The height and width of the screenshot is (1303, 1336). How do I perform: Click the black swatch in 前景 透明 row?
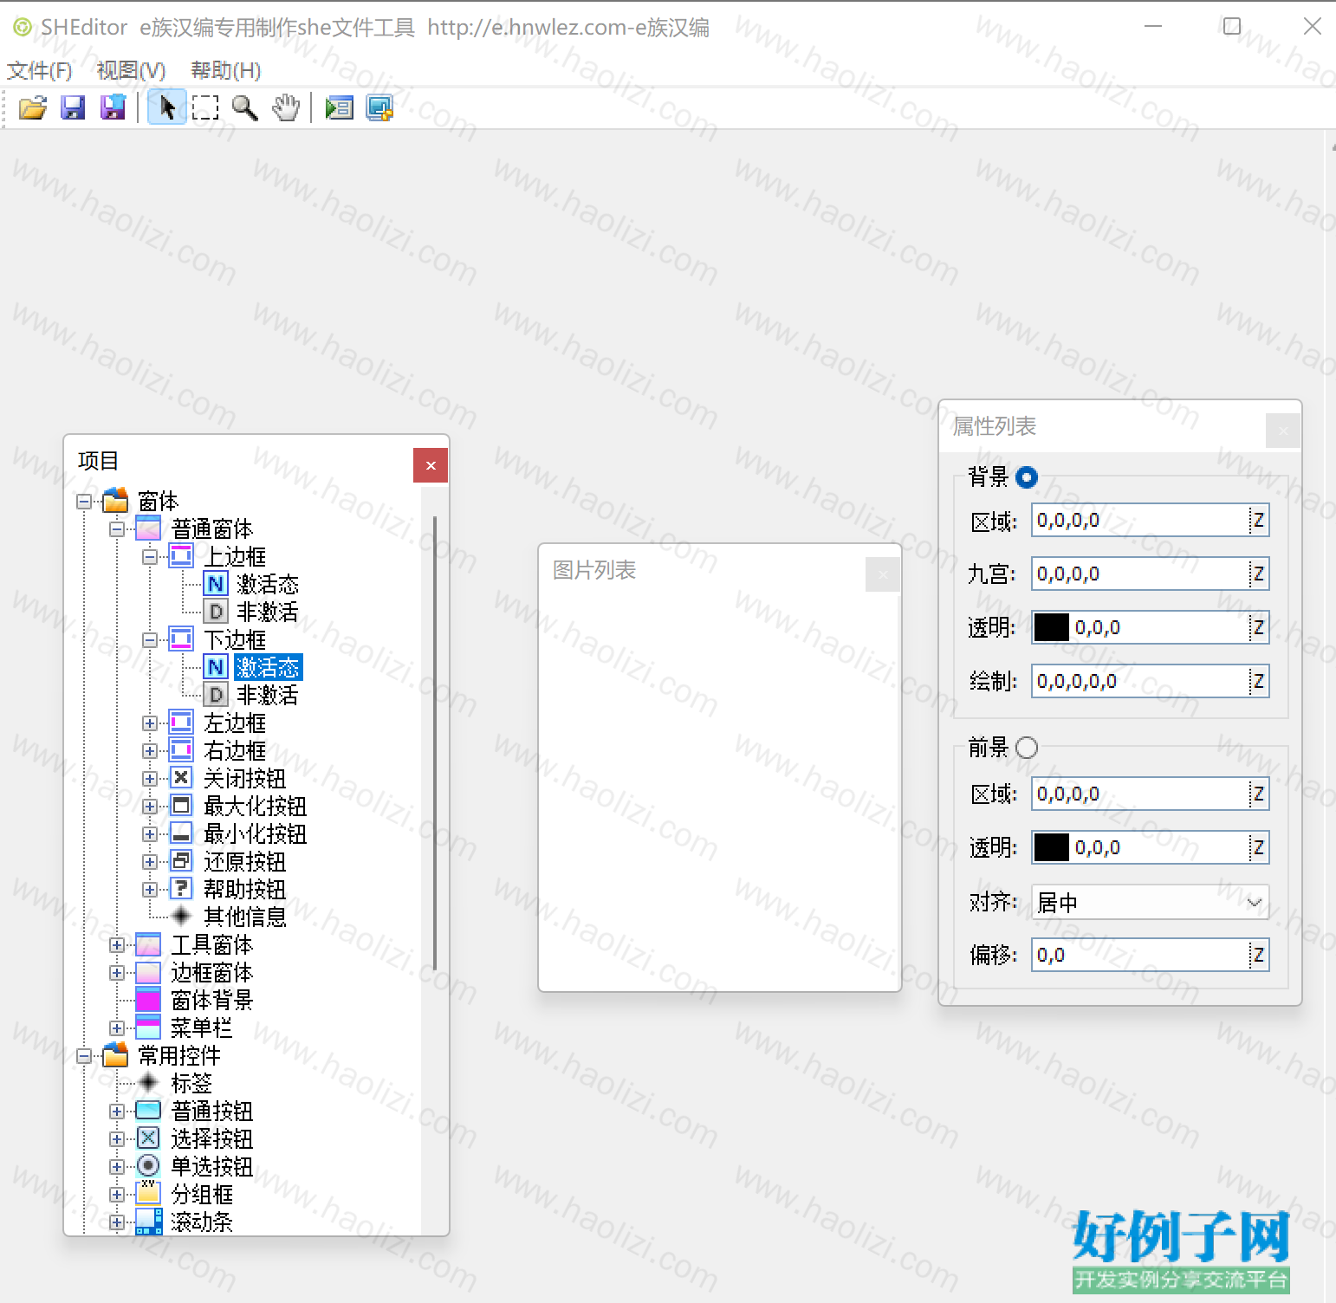pos(1052,847)
